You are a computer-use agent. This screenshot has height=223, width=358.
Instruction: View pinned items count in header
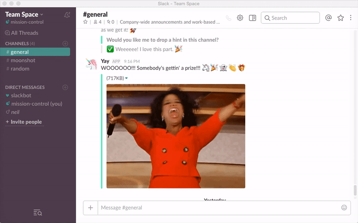(111, 22)
